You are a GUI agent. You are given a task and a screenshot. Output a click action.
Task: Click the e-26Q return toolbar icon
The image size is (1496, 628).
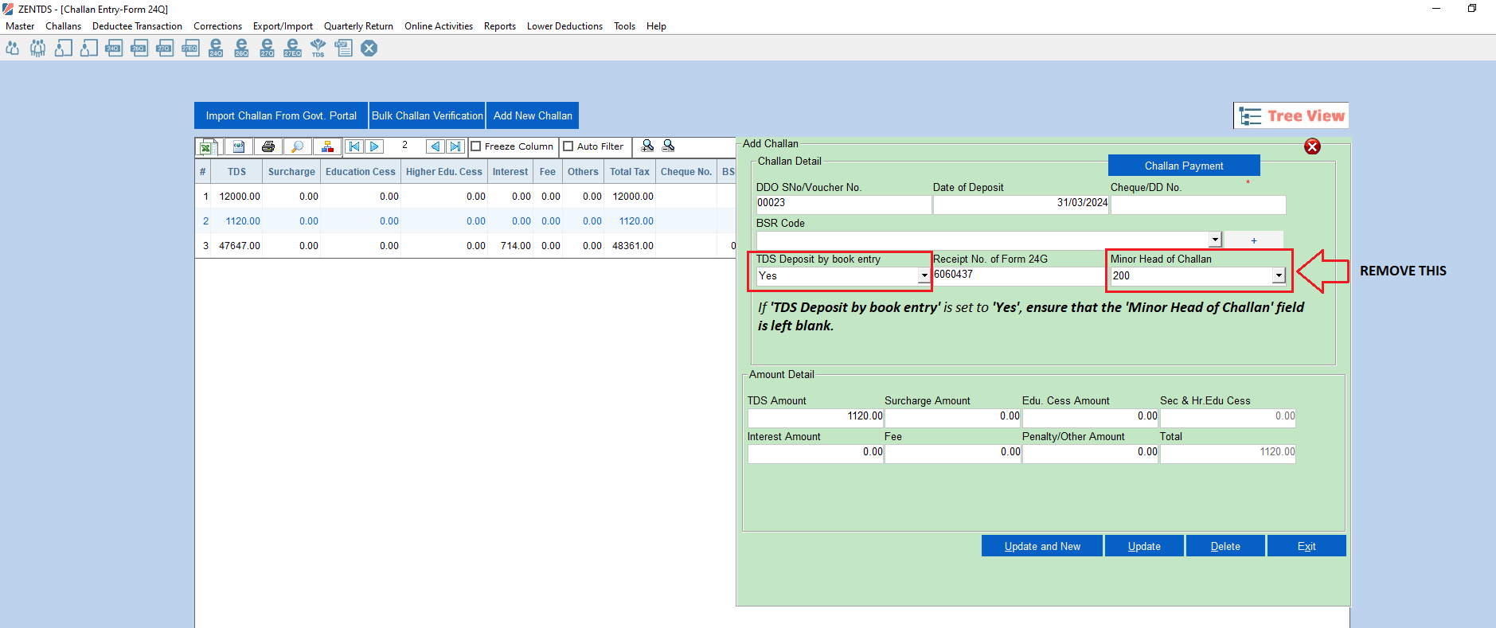(x=241, y=48)
